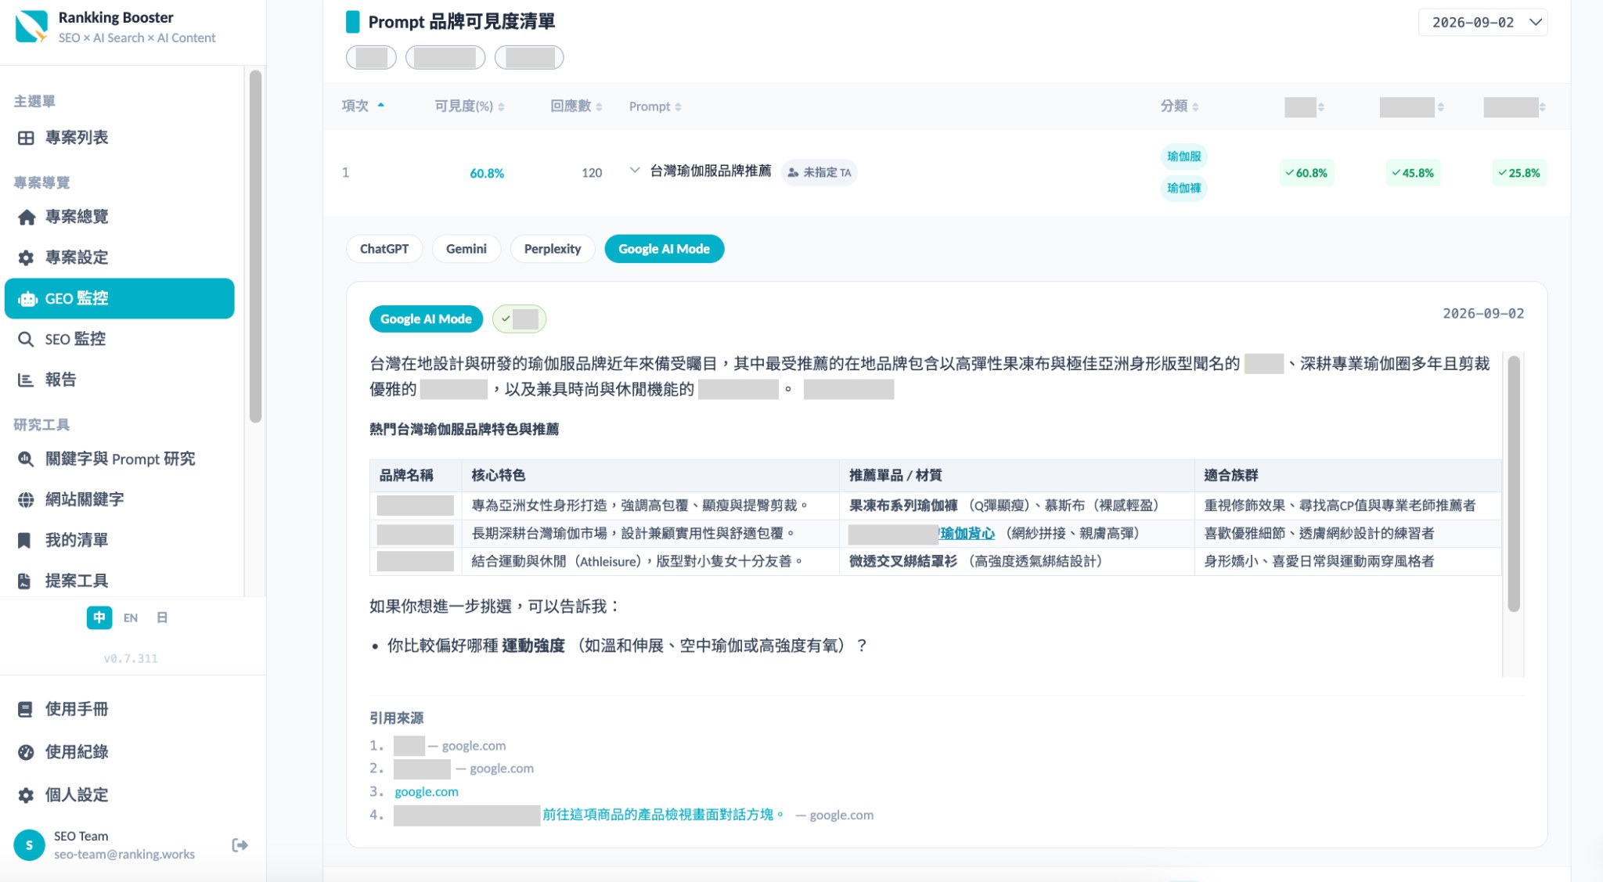
Task: Open 專案列表 grid icon
Action: (x=26, y=138)
